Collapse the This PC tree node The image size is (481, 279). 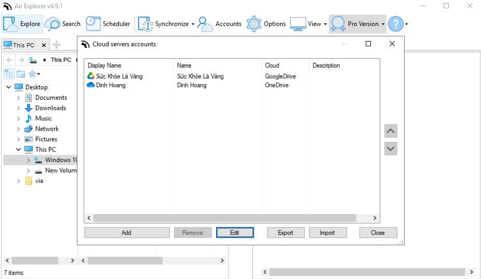(x=18, y=150)
